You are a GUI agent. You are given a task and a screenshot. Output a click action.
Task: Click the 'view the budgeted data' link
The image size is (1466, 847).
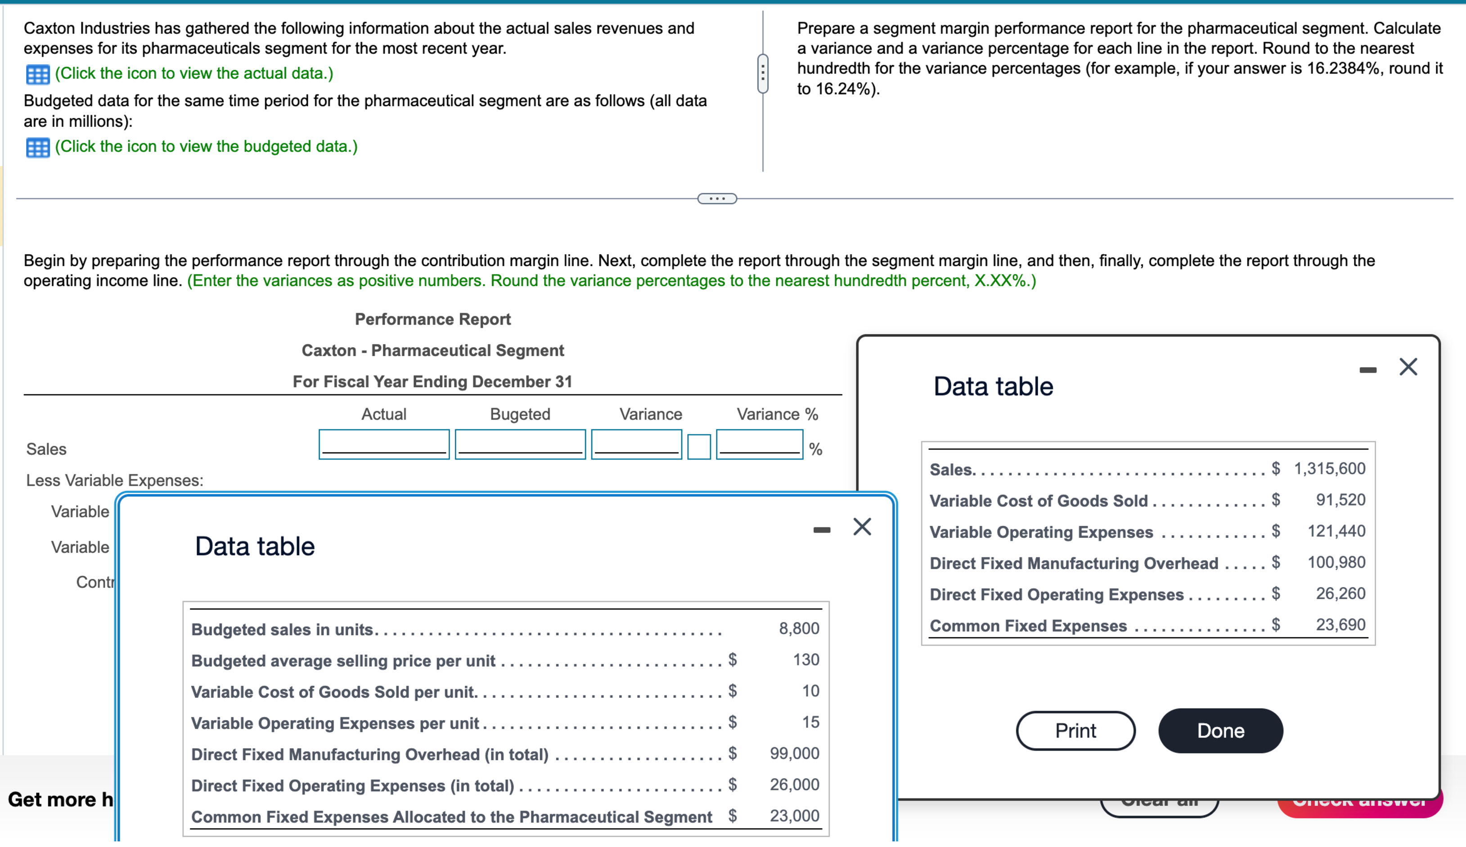pyautogui.click(x=206, y=147)
